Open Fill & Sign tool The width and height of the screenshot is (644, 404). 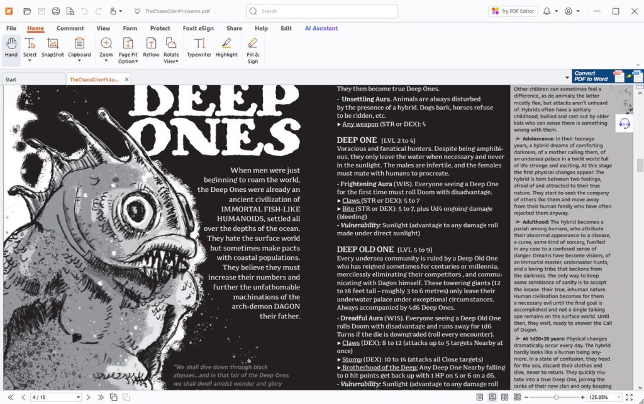[x=253, y=50]
